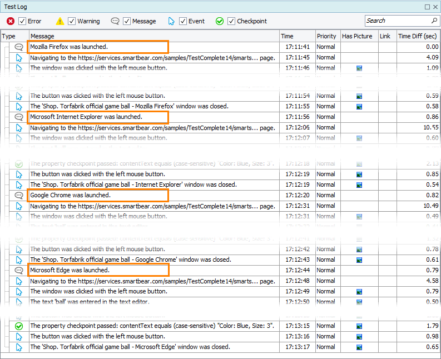Sort by the Priority column header

(326, 36)
